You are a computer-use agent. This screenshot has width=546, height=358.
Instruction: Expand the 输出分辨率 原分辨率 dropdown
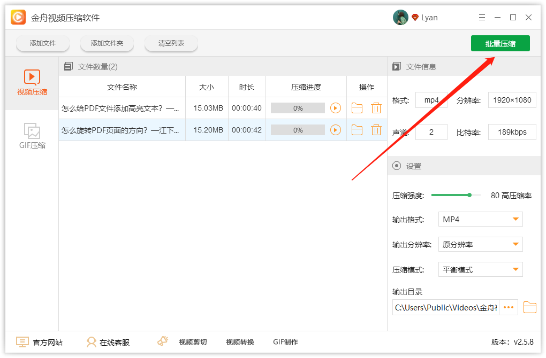481,244
